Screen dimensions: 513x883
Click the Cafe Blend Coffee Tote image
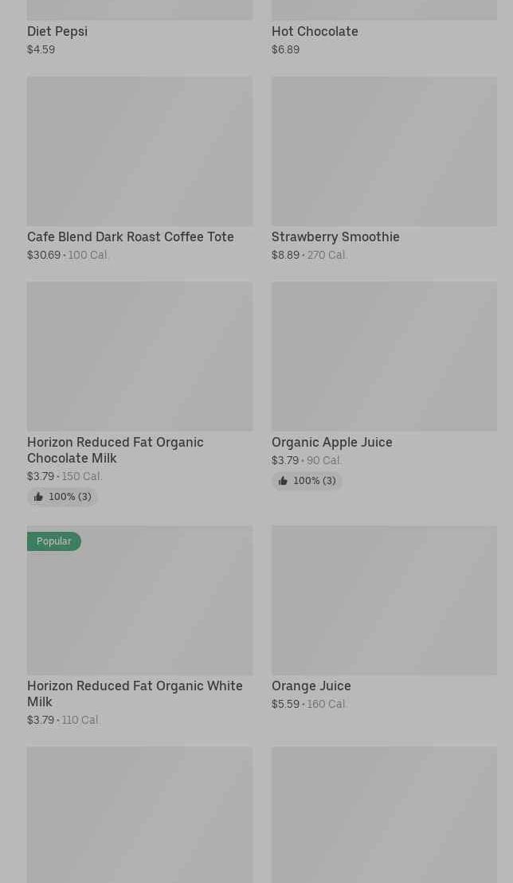pos(139,151)
